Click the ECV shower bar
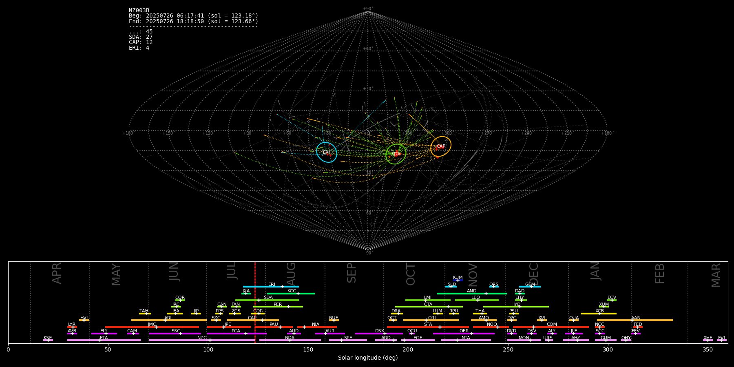734x367 pixels. click(612, 300)
